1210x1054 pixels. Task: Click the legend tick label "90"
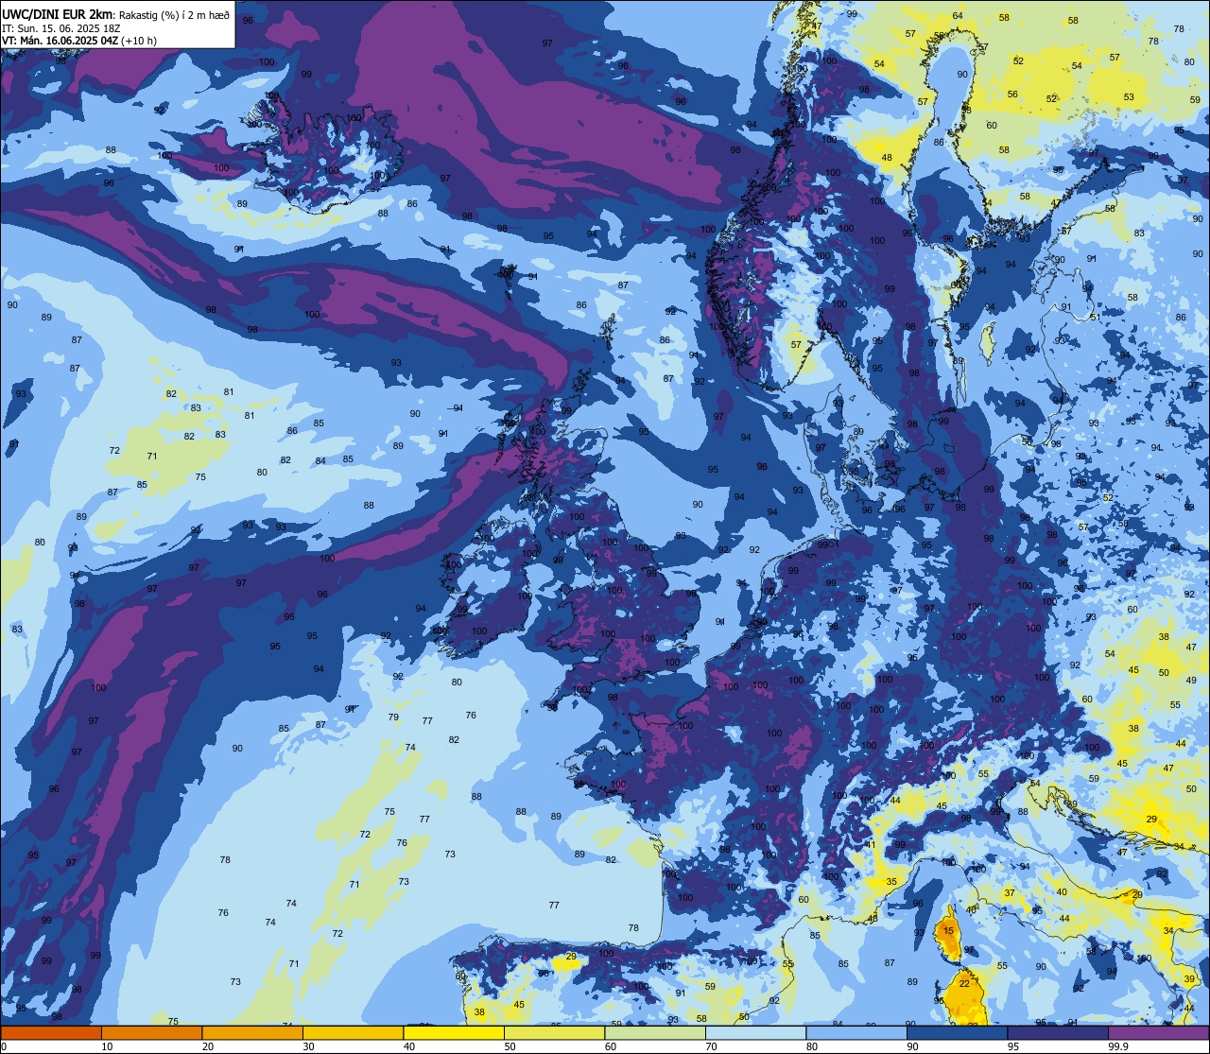pos(913,1046)
